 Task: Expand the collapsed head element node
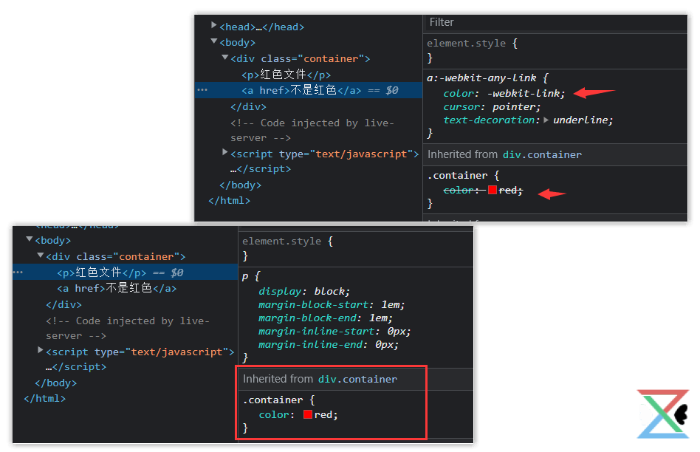(214, 25)
